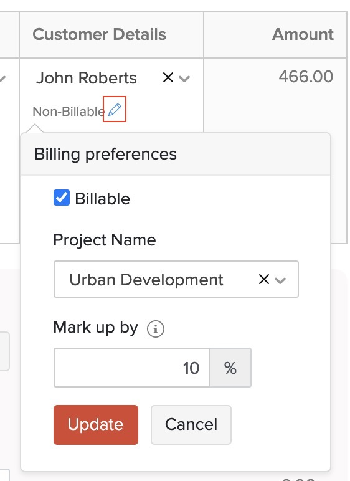Click the chevron in Project Name field
The width and height of the screenshot is (350, 481).
pos(280,280)
